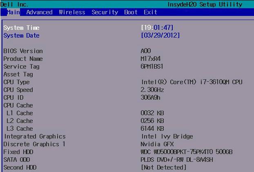This screenshot has width=254, height=172.
Task: Click the L3 Cache label
Action: coord(20,129)
